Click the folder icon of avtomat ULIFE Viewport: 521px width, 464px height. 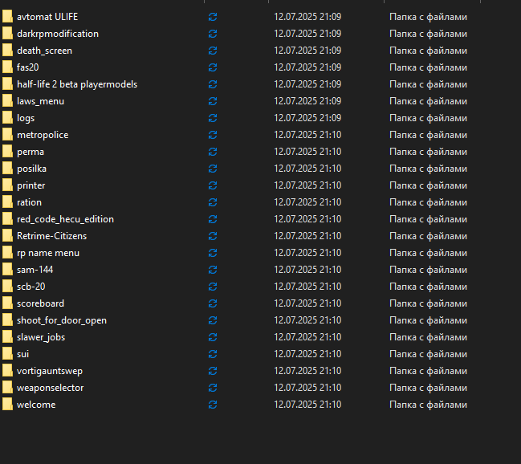[x=7, y=17]
